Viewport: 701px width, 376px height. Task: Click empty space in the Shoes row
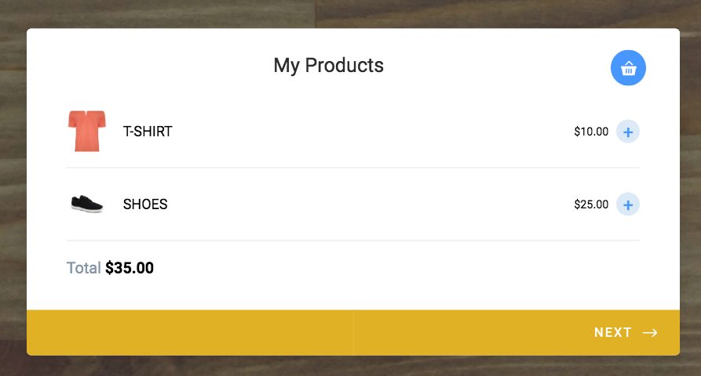pos(371,204)
